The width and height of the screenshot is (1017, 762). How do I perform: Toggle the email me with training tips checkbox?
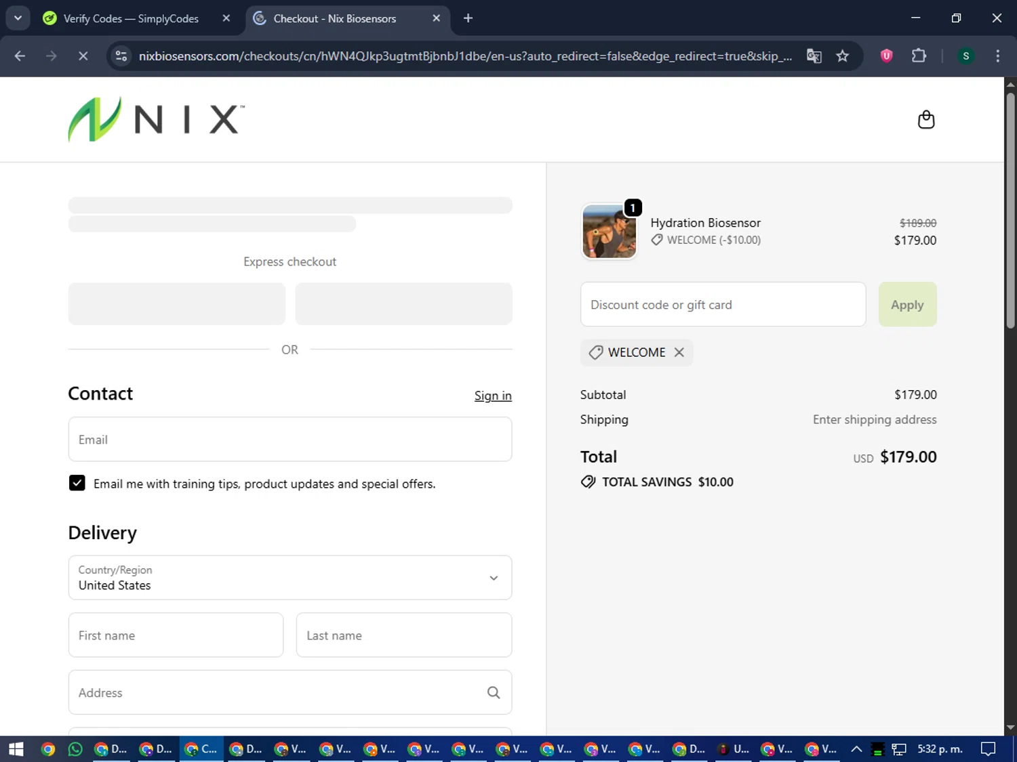click(77, 483)
